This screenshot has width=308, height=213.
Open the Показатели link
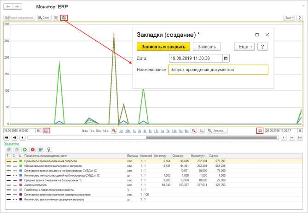click(x=11, y=143)
